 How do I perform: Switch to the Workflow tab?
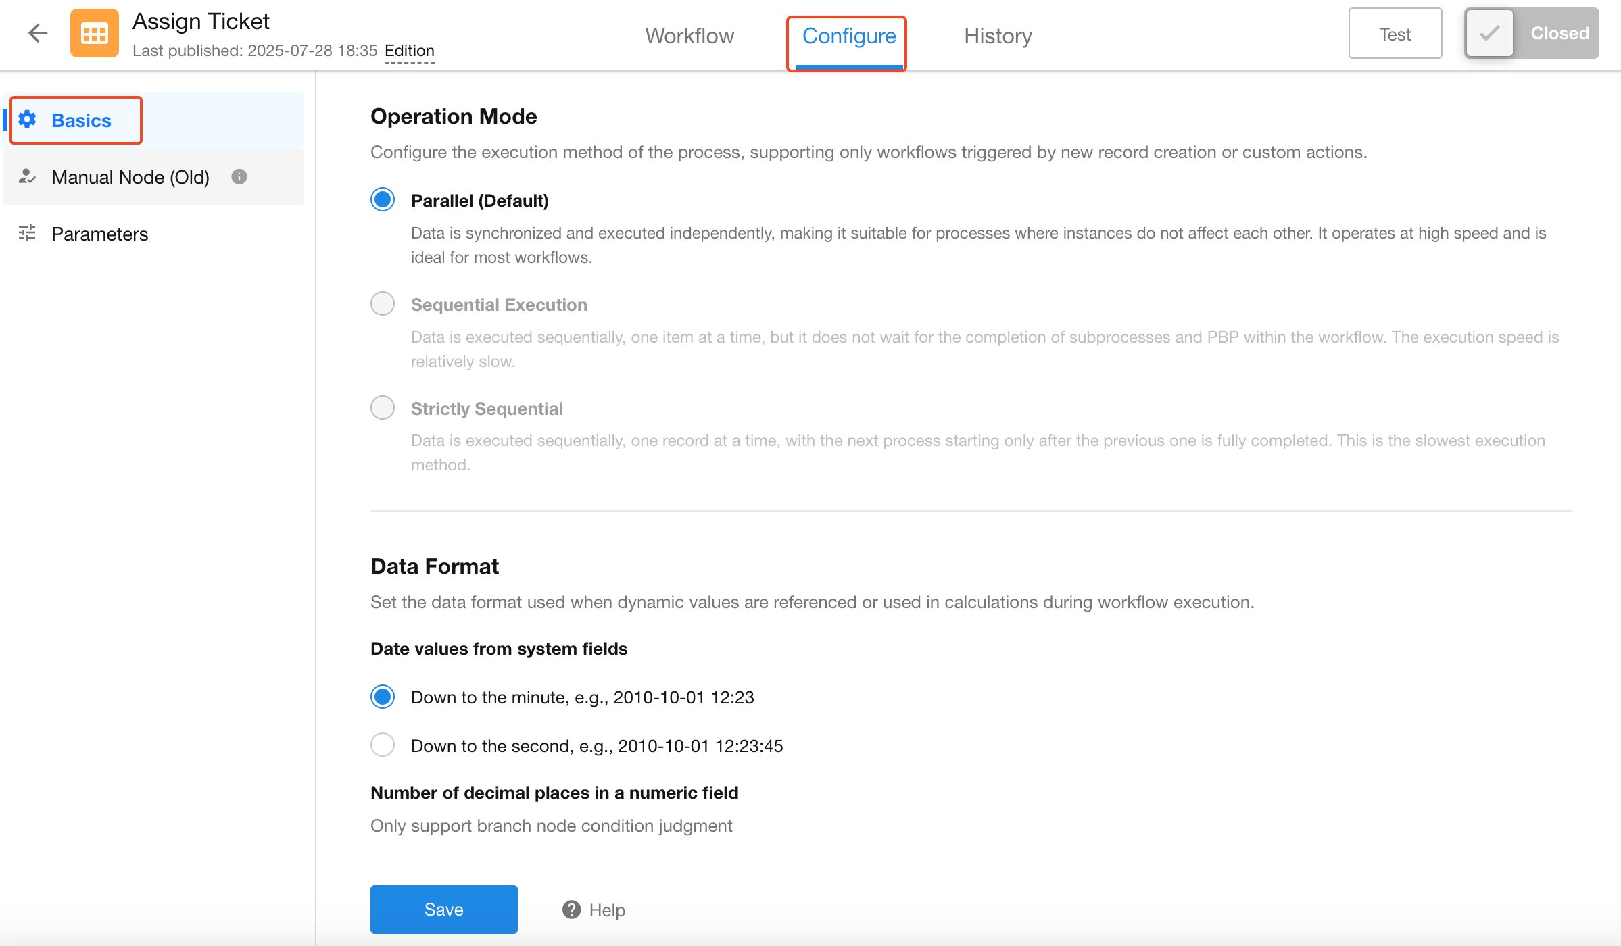pyautogui.click(x=689, y=36)
